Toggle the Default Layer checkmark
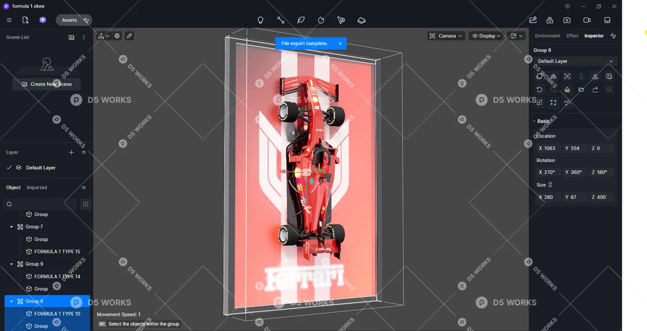The height and width of the screenshot is (331, 647). tap(9, 168)
